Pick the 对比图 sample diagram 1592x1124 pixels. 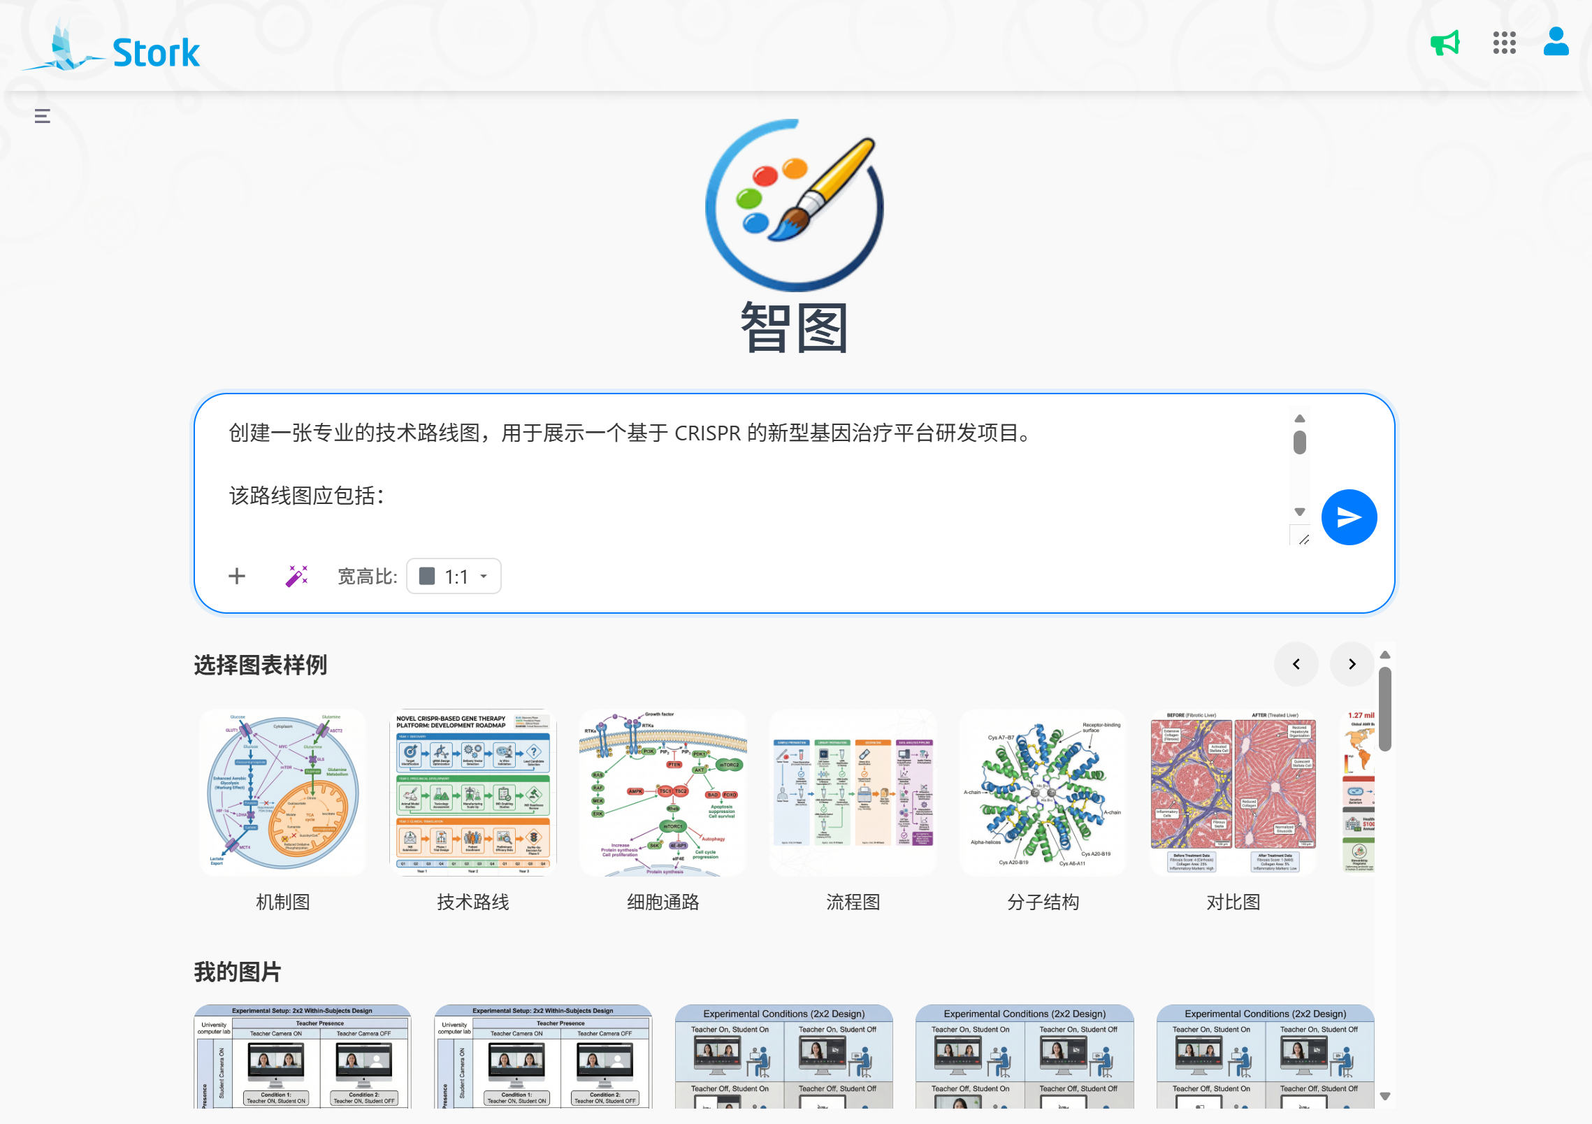[1233, 793]
